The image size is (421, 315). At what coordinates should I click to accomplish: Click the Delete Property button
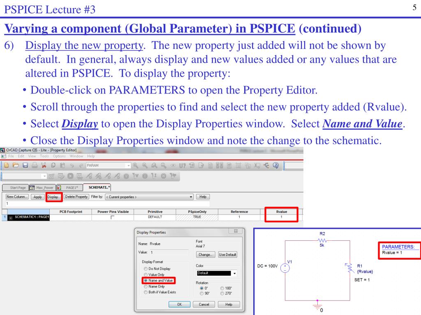coord(76,196)
